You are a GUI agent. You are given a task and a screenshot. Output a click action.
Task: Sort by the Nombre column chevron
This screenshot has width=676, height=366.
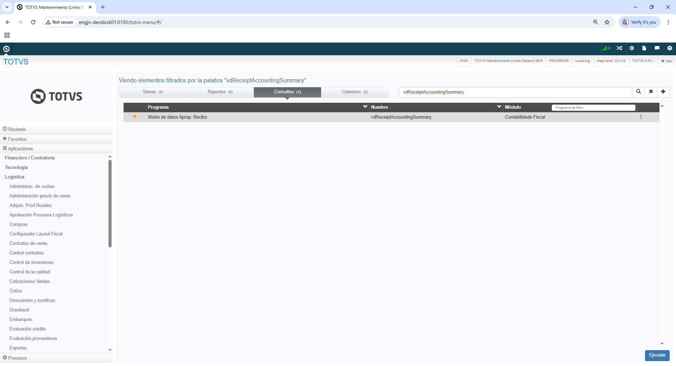pyautogui.click(x=499, y=107)
